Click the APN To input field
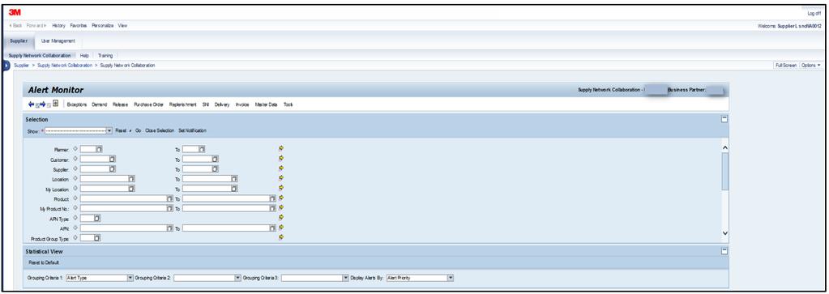The width and height of the screenshot is (829, 294). pyautogui.click(x=226, y=228)
